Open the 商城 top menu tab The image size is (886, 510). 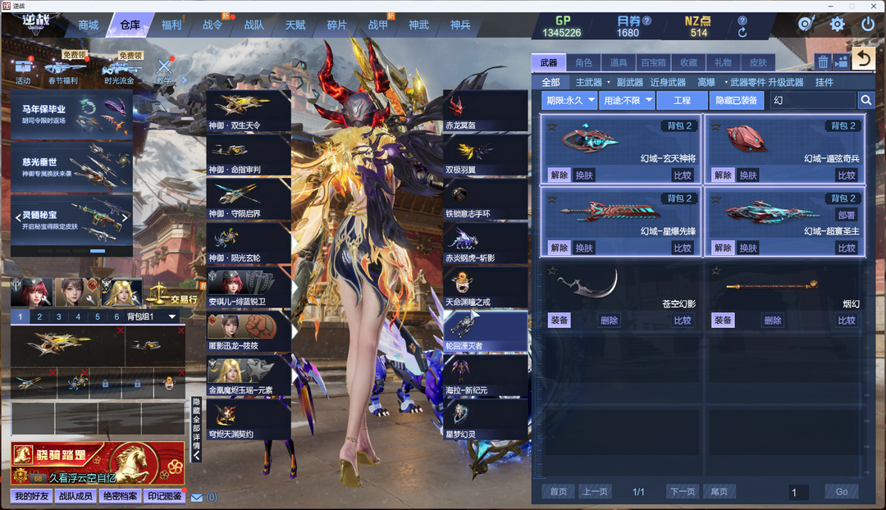89,25
